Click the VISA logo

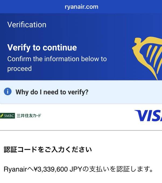(x=148, y=115)
